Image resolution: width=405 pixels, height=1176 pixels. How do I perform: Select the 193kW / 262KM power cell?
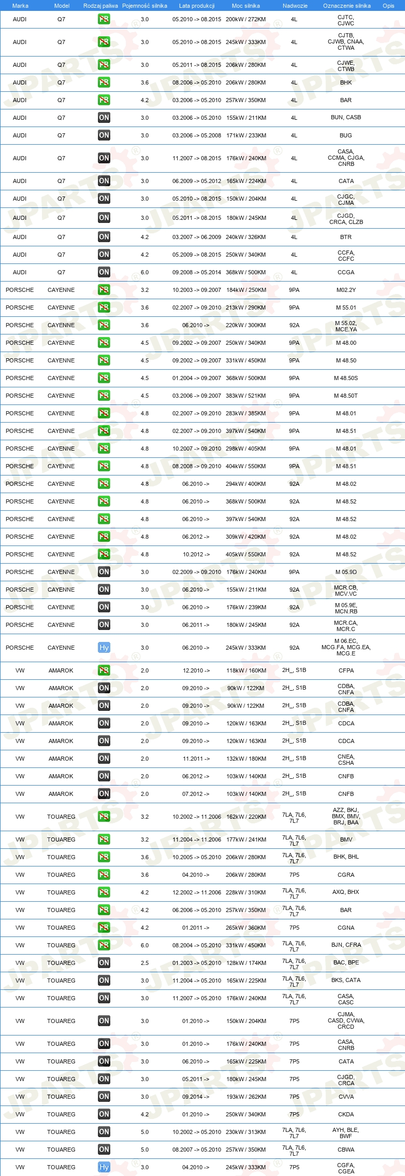(x=246, y=1097)
